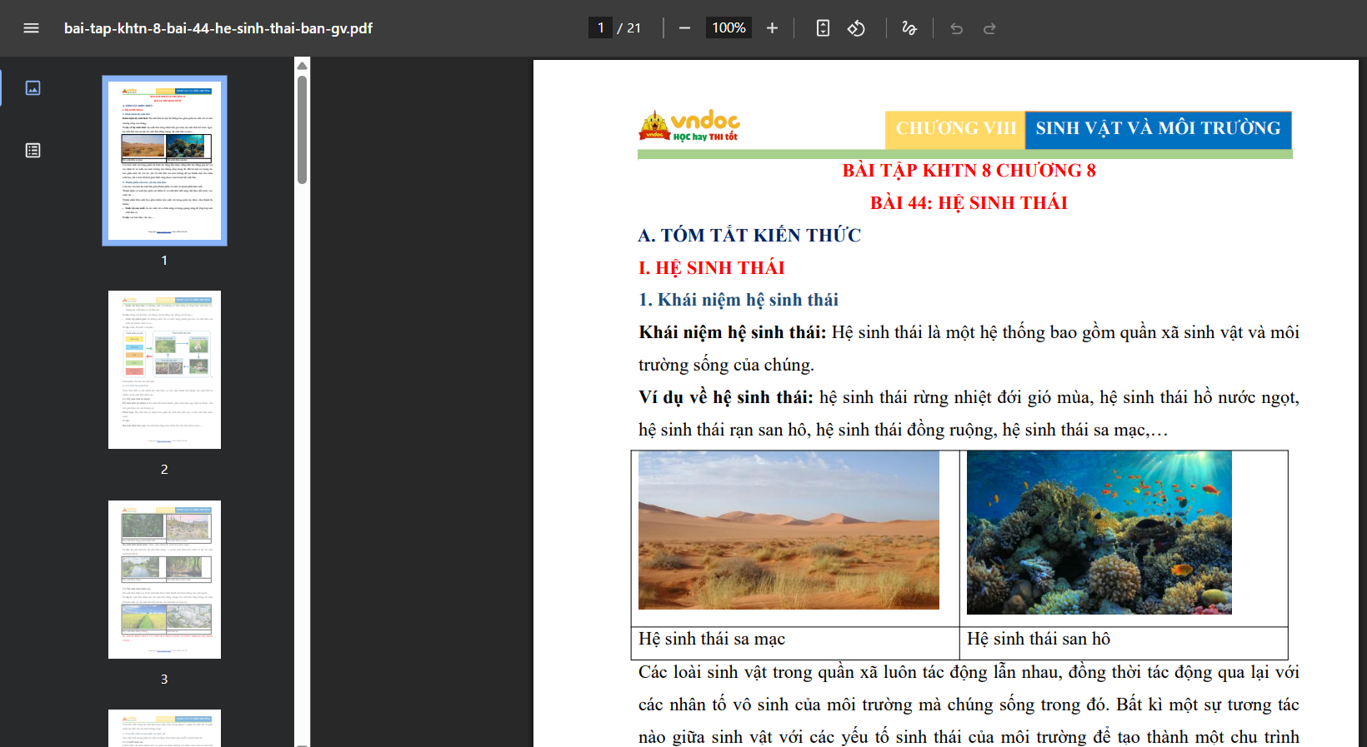Image resolution: width=1367 pixels, height=747 pixels.
Task: Click the file name bai-tap-khtn-8-bai-44 title
Action: (x=218, y=28)
